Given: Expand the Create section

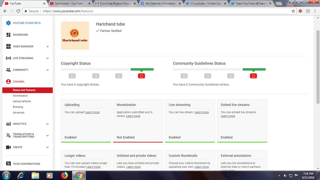Looking at the screenshot, I should click(x=47, y=147).
